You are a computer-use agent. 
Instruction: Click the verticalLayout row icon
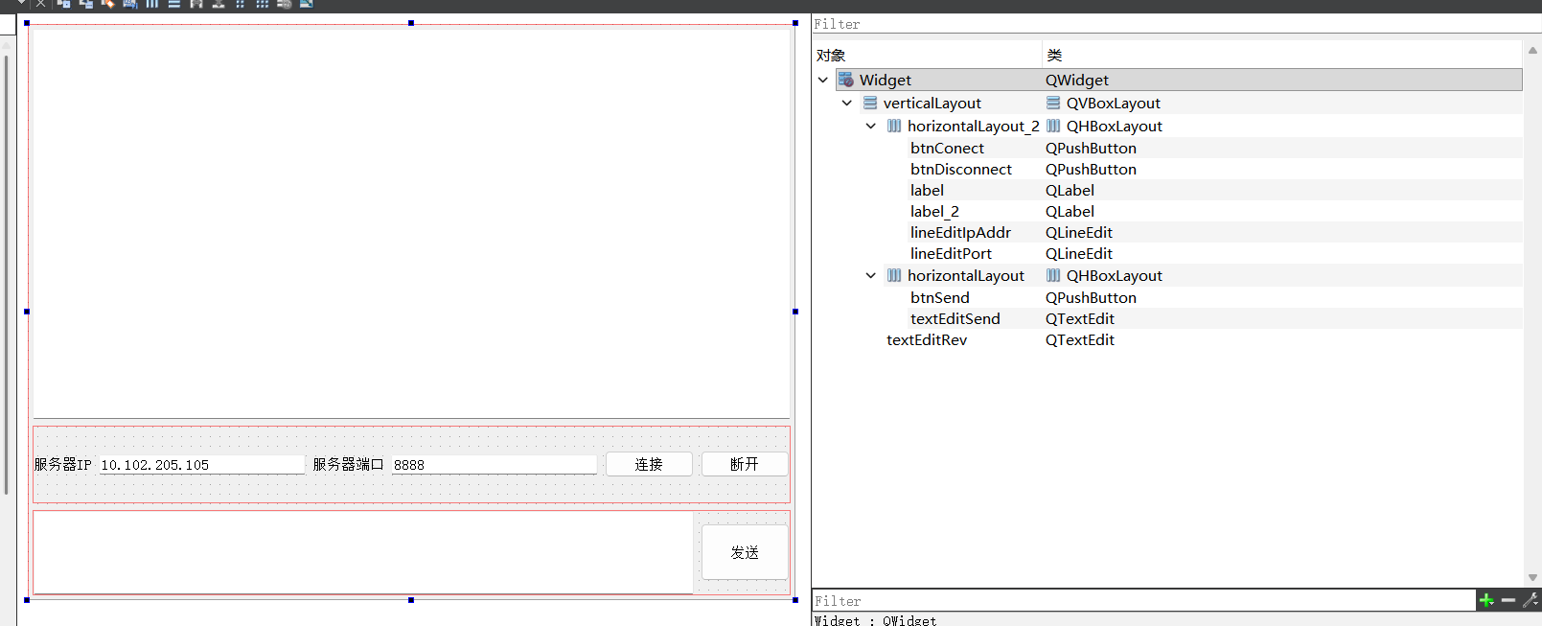(x=870, y=103)
